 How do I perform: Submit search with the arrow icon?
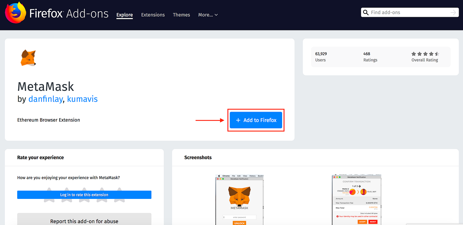(453, 13)
